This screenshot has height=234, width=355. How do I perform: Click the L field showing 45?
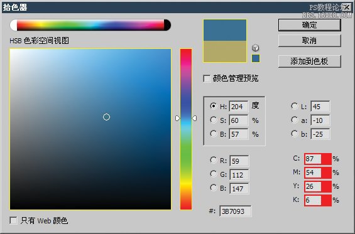click(x=320, y=106)
